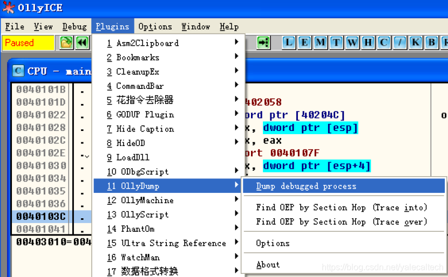Image resolution: width=448 pixels, height=277 pixels.
Task: Open OllyDump Options submenu entry
Action: coord(344,243)
